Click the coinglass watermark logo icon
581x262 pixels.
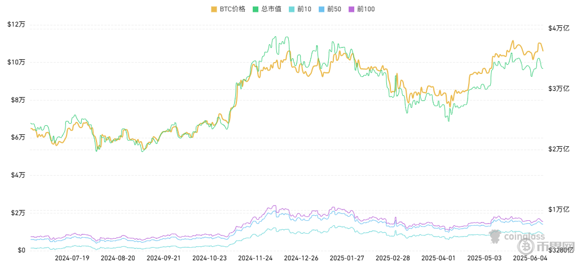pos(495,238)
